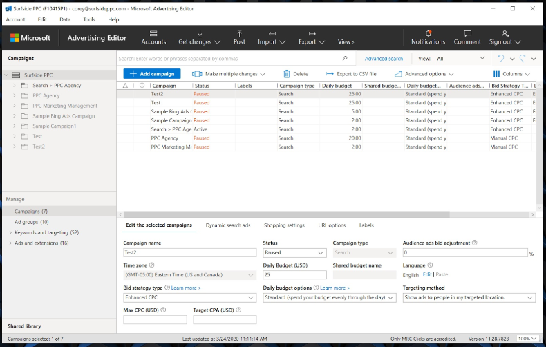
Task: Switch to URL options tab
Action: tap(332, 225)
